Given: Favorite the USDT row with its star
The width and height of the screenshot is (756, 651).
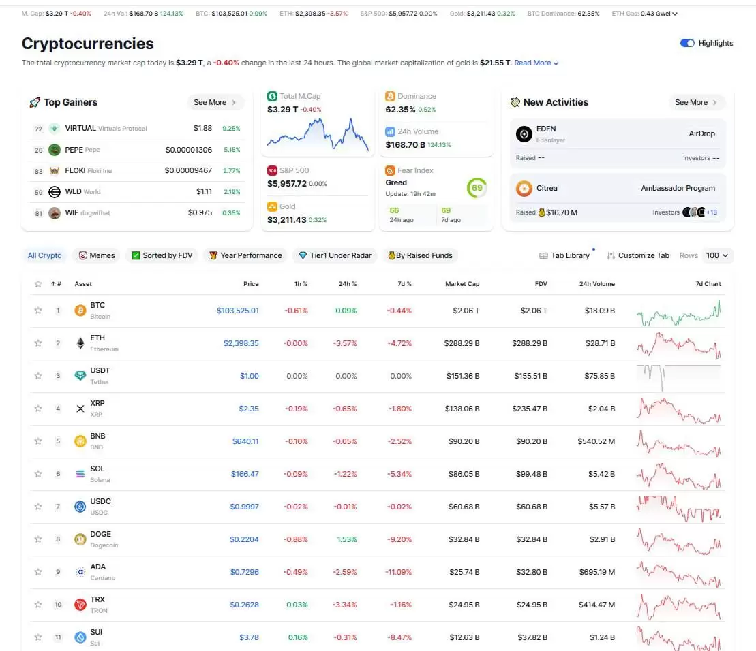Looking at the screenshot, I should click(38, 376).
